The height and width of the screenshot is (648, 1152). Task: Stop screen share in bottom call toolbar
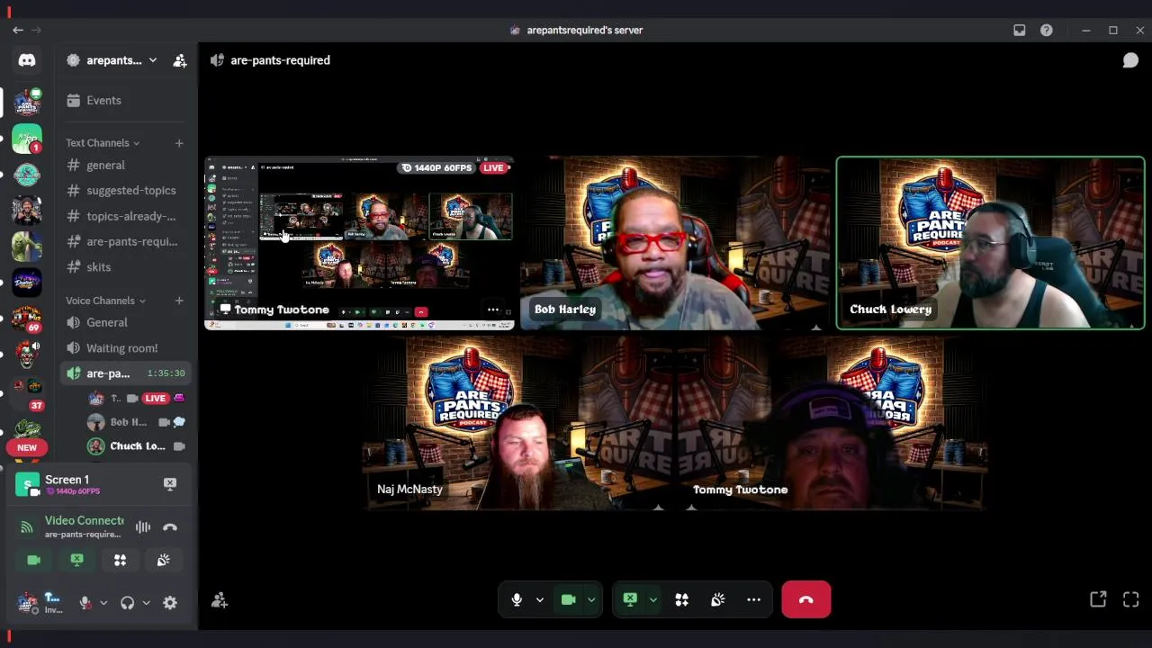630,599
